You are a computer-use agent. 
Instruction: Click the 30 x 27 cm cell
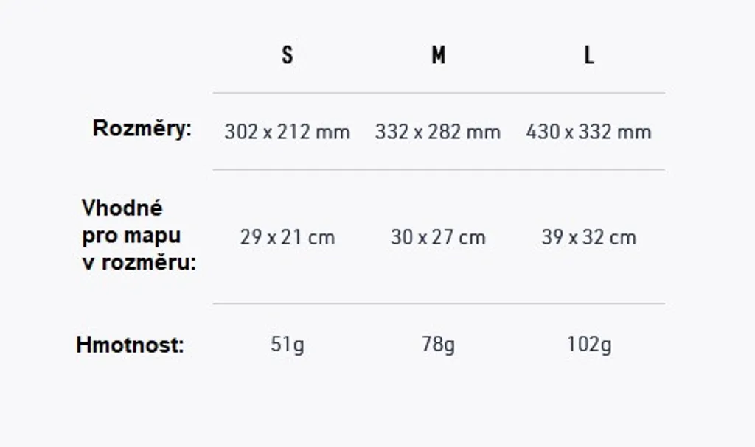click(438, 237)
